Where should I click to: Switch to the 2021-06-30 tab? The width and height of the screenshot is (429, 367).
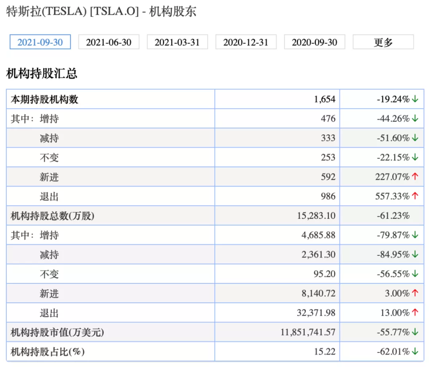pyautogui.click(x=108, y=42)
